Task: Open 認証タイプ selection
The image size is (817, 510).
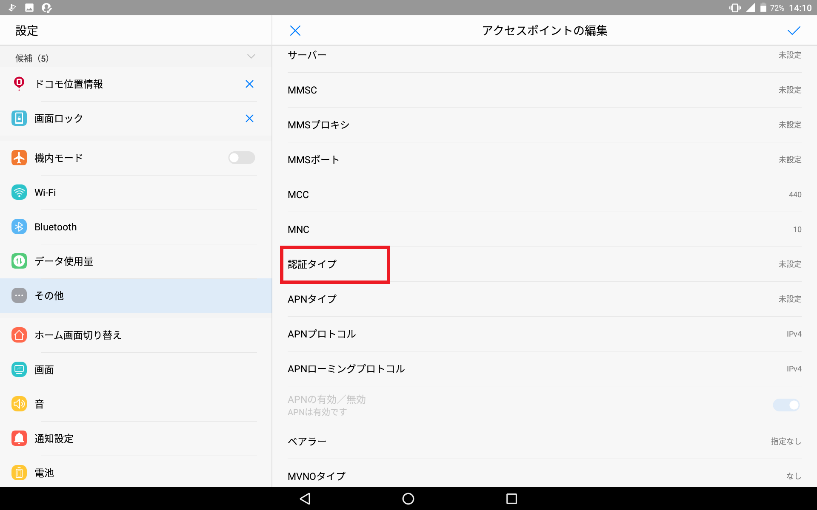Action: pyautogui.click(x=544, y=264)
